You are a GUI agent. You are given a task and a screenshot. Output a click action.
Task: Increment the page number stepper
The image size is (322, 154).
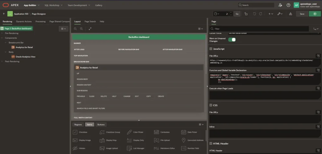coord(231,13)
